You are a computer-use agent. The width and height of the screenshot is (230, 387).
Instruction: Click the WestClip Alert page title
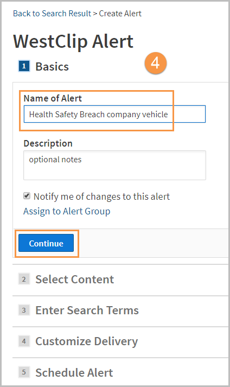pyautogui.click(x=73, y=41)
